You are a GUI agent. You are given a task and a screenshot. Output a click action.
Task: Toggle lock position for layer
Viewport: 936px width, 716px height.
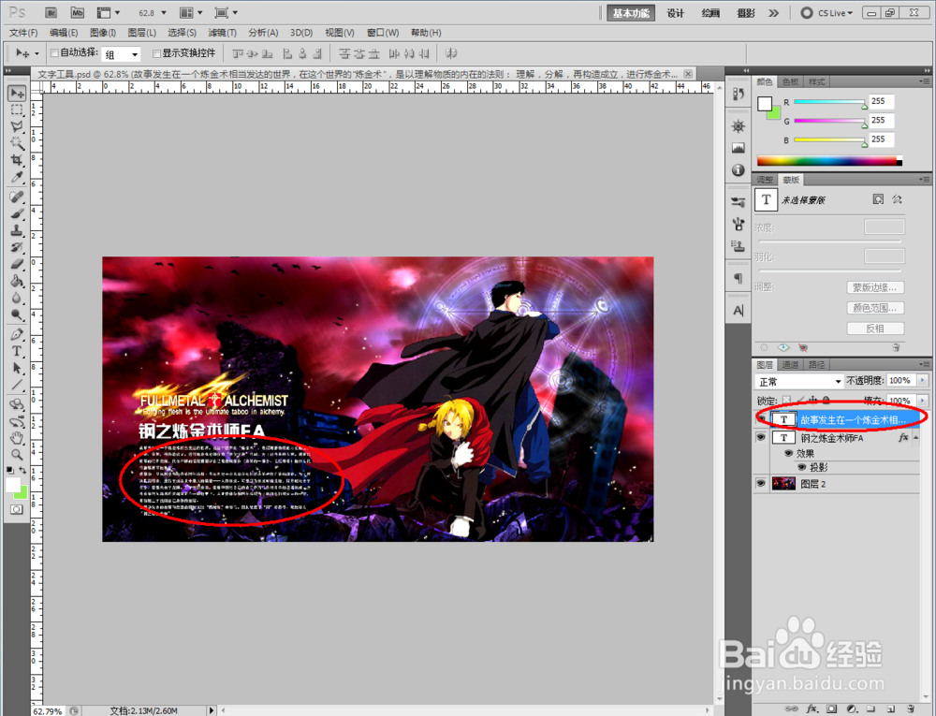[813, 401]
